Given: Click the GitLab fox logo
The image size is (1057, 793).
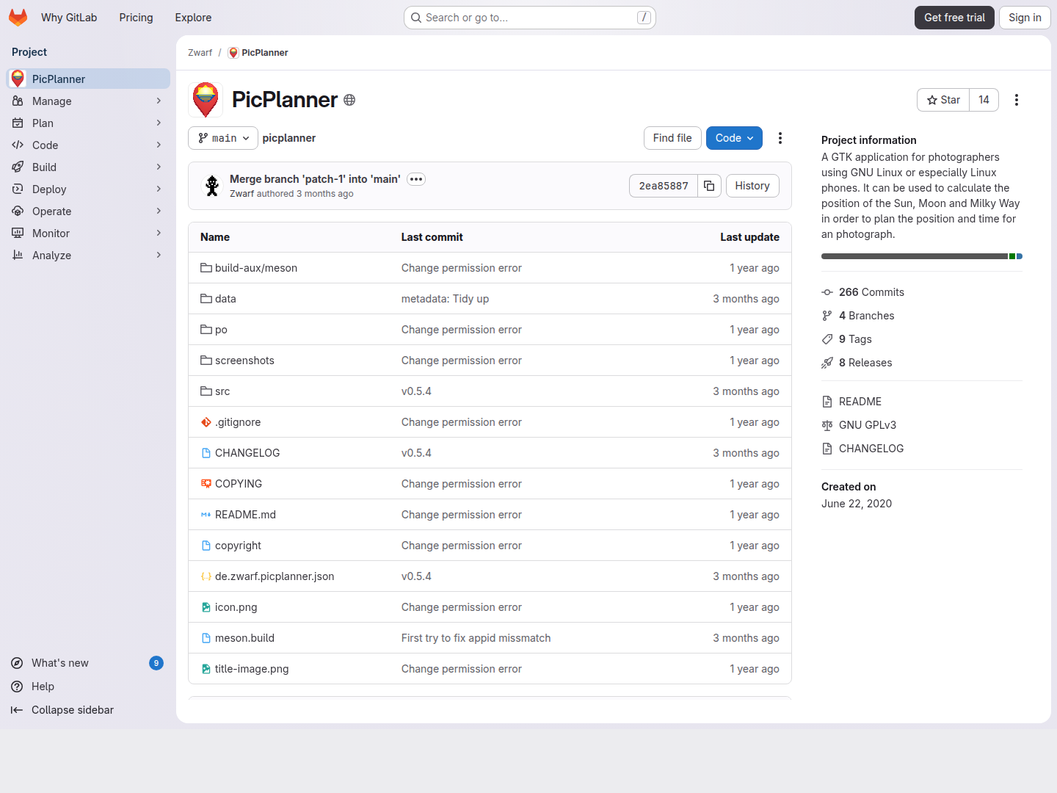Looking at the screenshot, I should coord(18,18).
